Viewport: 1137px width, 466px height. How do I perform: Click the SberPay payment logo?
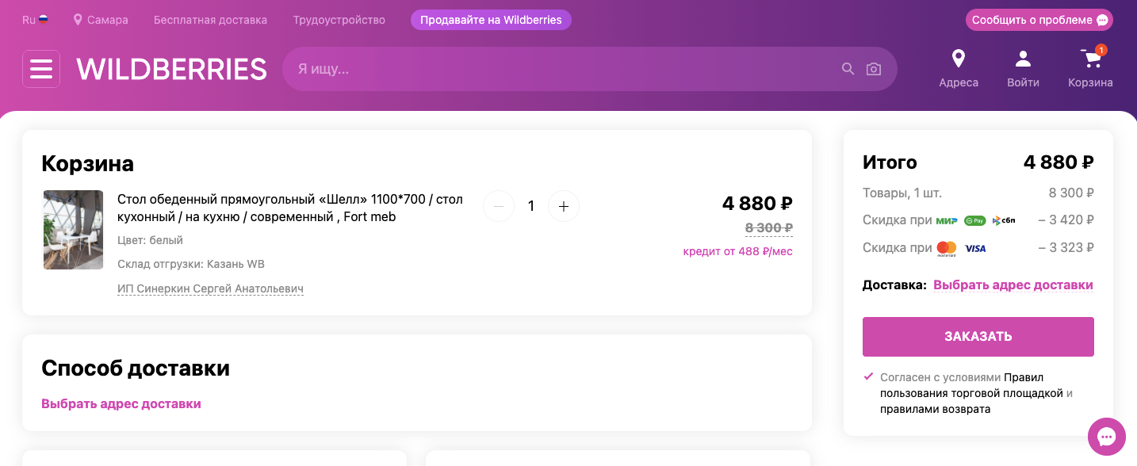pyautogui.click(x=974, y=220)
